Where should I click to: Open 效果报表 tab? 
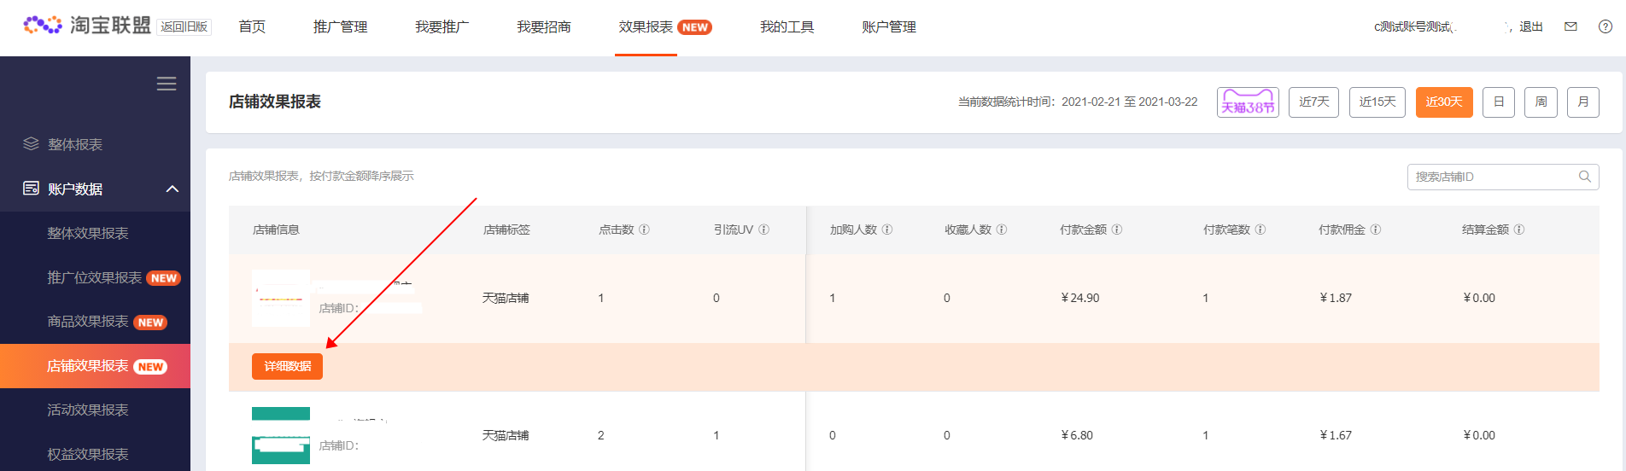646,26
